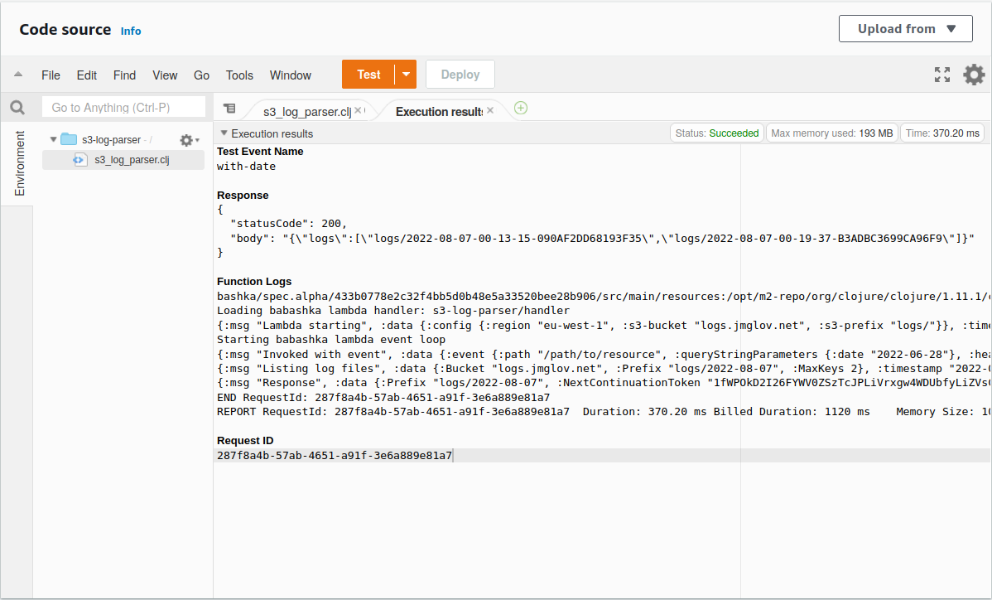Click the bashka/spec.alpha classpath log line

point(603,296)
